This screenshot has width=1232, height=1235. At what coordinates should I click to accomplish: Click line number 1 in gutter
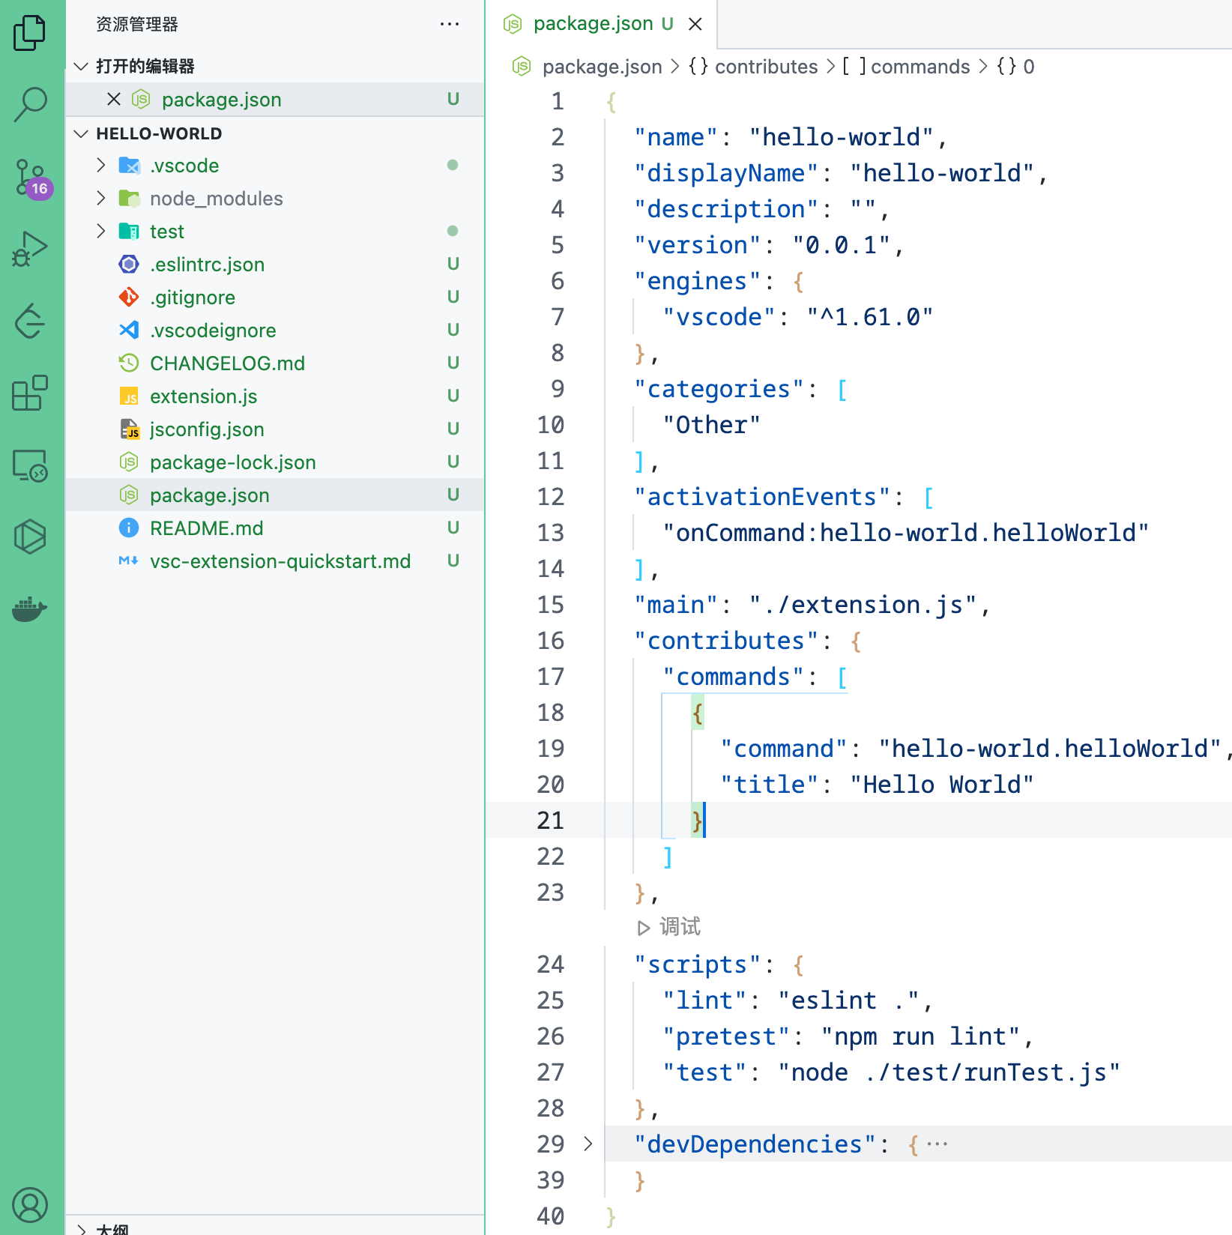[x=558, y=101]
